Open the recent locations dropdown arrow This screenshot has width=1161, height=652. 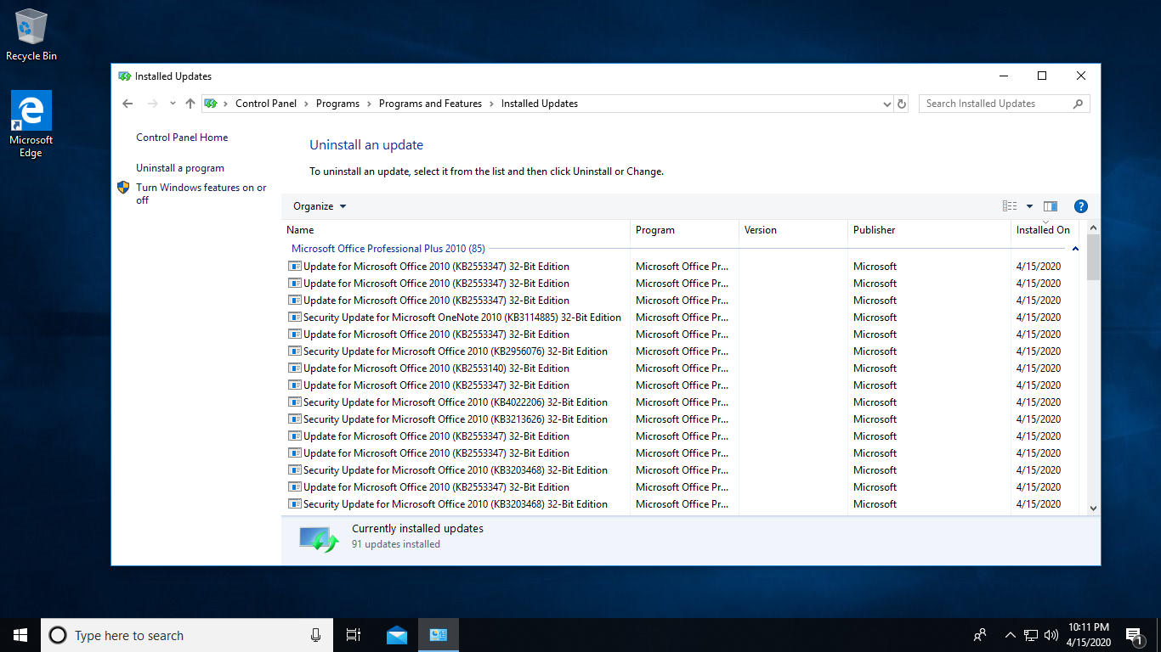(173, 104)
